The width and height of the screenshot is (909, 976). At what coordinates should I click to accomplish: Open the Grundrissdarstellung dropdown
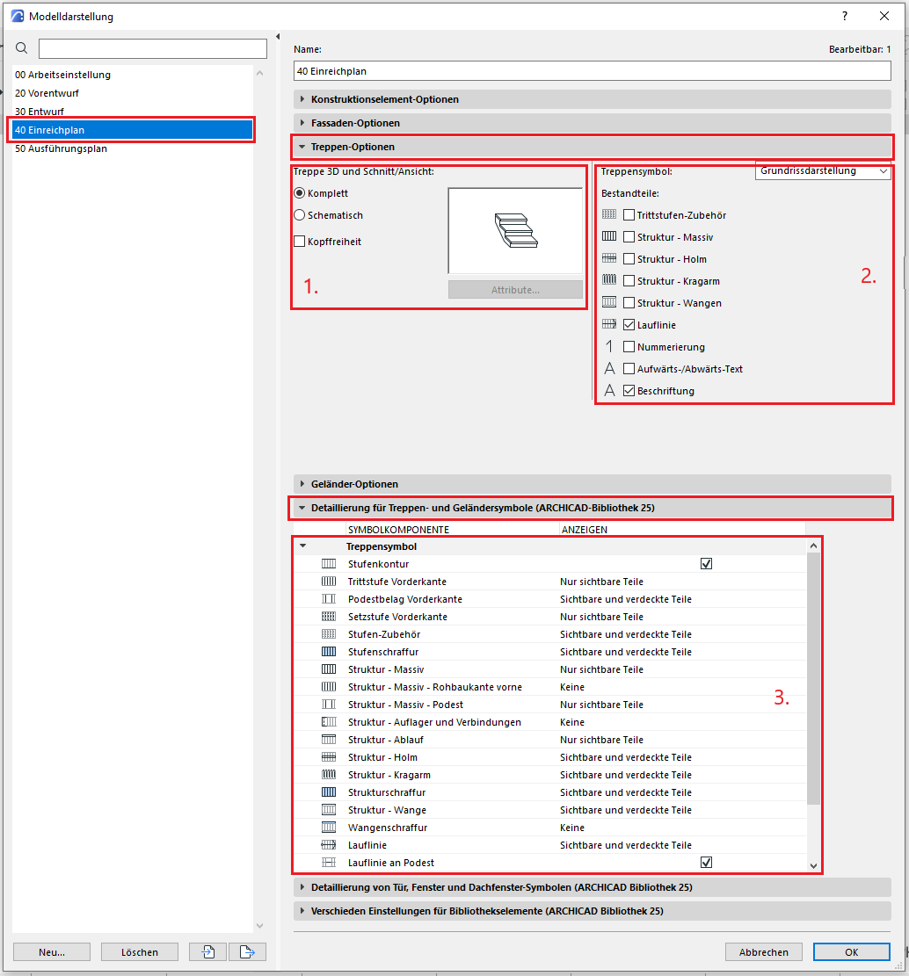(823, 171)
